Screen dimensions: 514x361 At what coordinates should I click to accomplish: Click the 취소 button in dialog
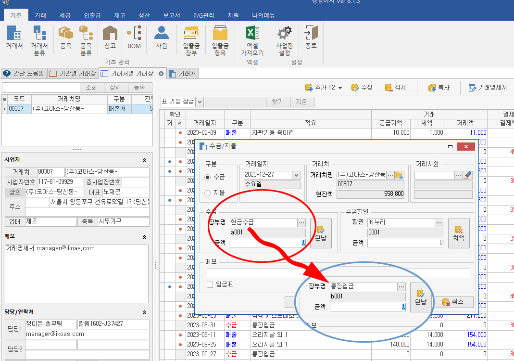click(452, 302)
